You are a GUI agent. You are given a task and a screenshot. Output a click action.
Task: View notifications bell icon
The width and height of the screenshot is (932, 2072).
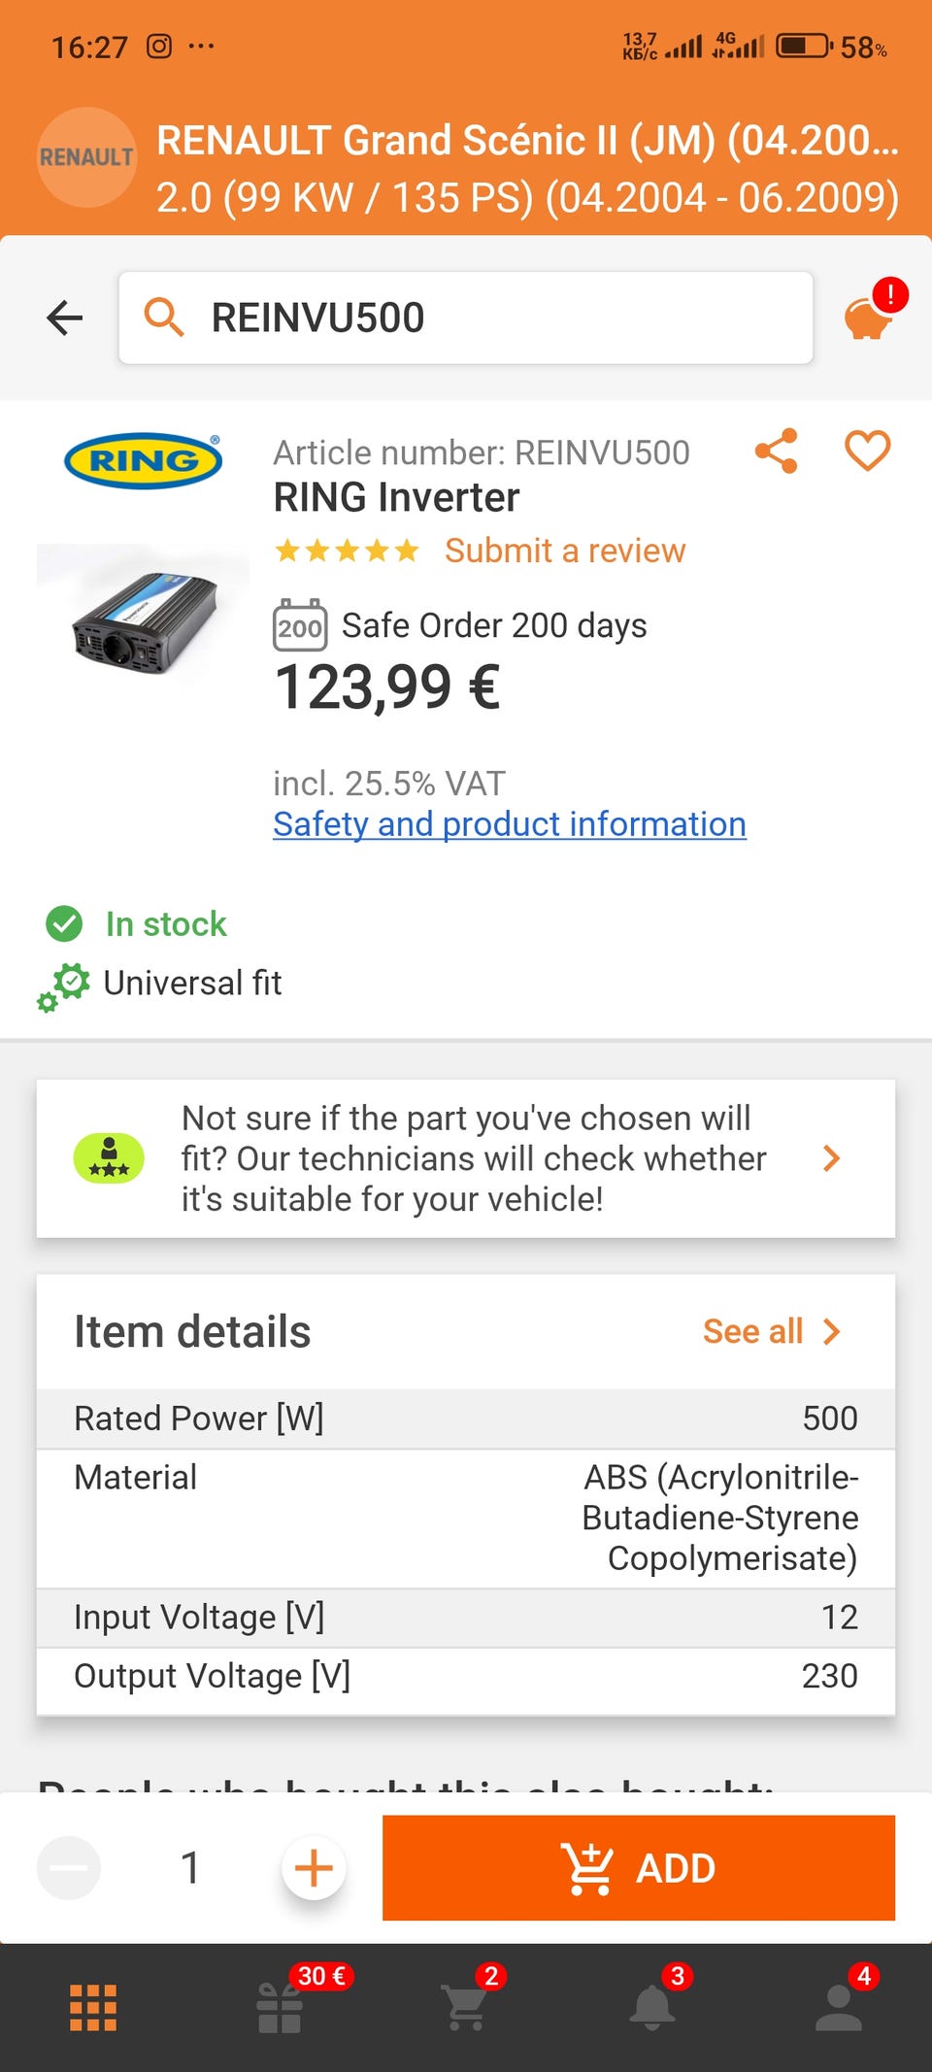[652, 2007]
